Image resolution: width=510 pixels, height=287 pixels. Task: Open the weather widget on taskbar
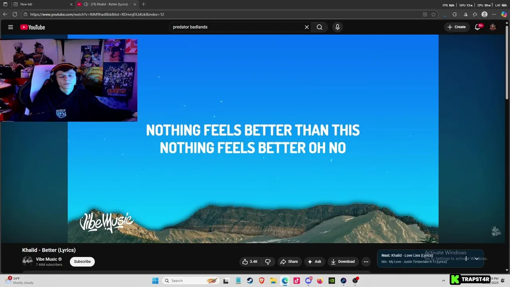point(20,281)
